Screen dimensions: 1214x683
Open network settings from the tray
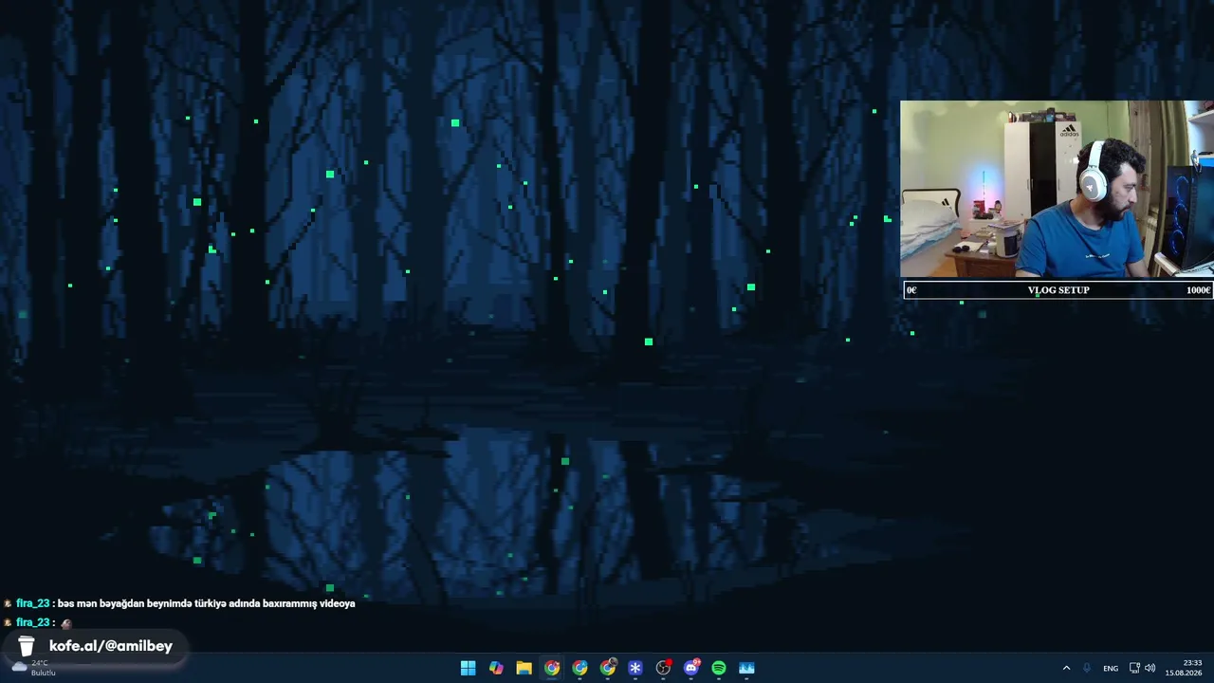[1134, 668]
